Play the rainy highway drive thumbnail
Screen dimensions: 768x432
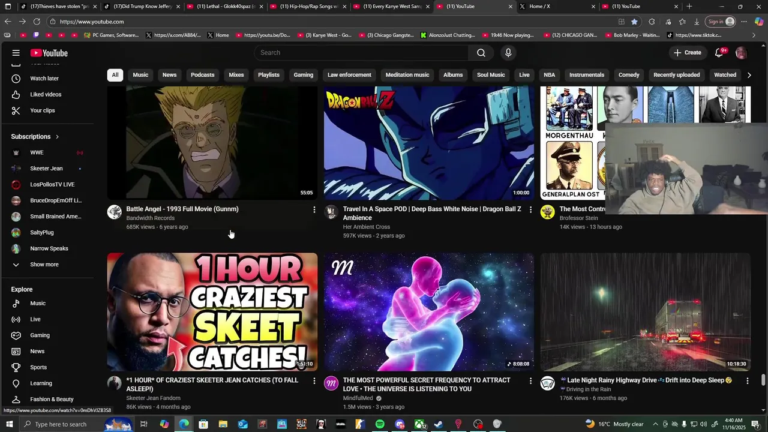click(x=646, y=312)
